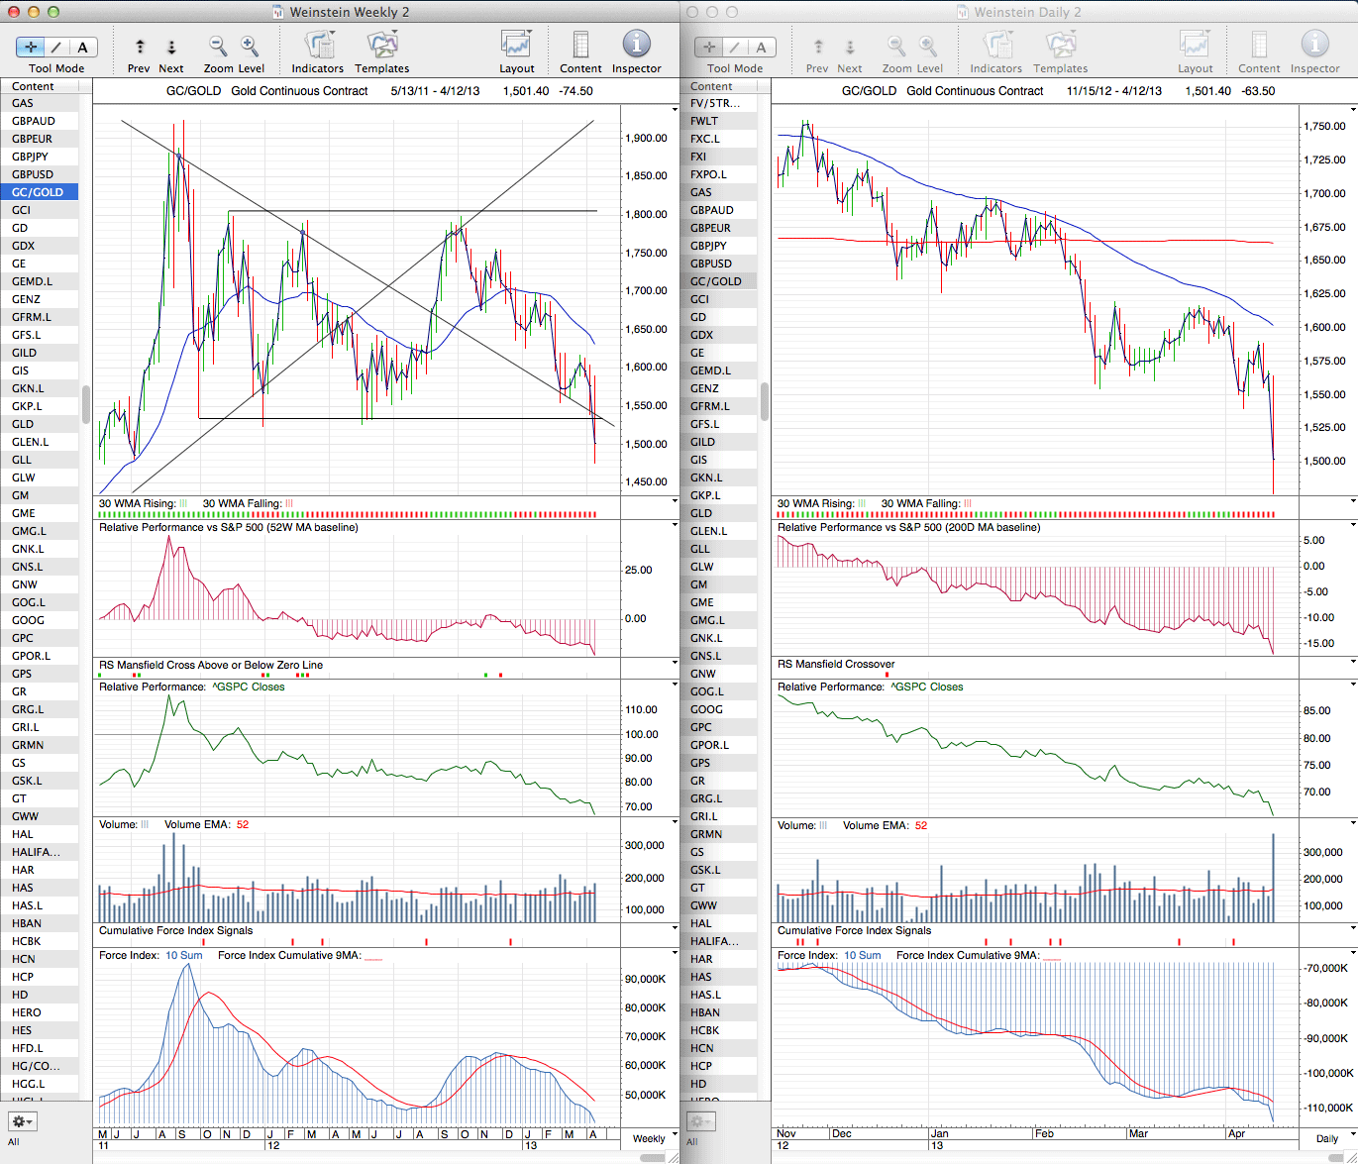The width and height of the screenshot is (1358, 1164).
Task: Click the Prev arrow in Weekly window
Action: tap(140, 47)
